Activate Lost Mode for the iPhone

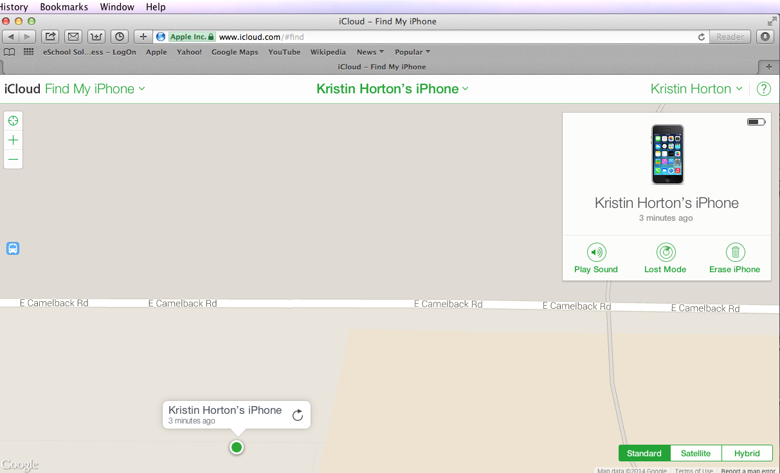click(x=665, y=258)
